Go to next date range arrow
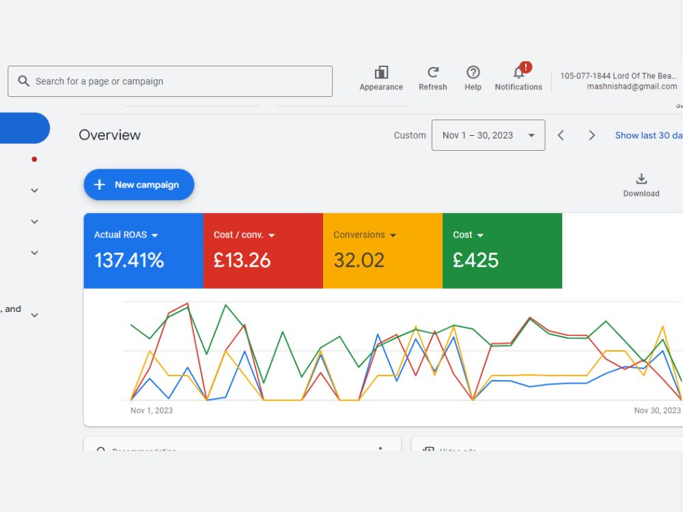The height and width of the screenshot is (512, 683). coord(591,135)
